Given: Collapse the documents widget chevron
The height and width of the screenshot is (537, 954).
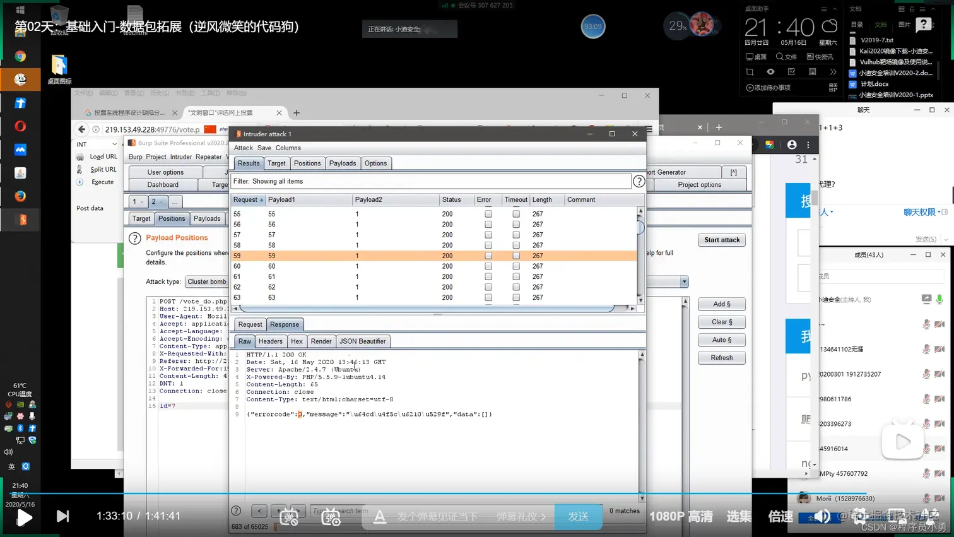Looking at the screenshot, I should (933, 9).
